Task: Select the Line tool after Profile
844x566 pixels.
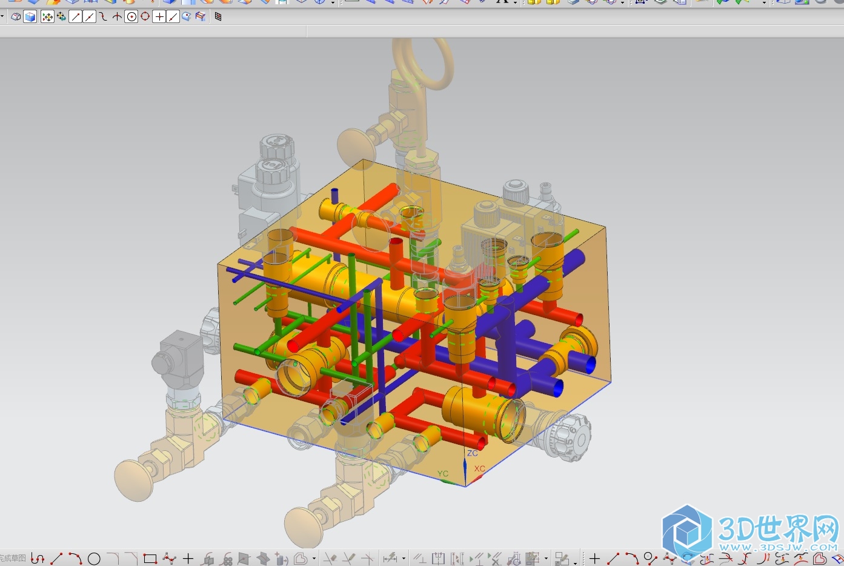Action: 56,558
